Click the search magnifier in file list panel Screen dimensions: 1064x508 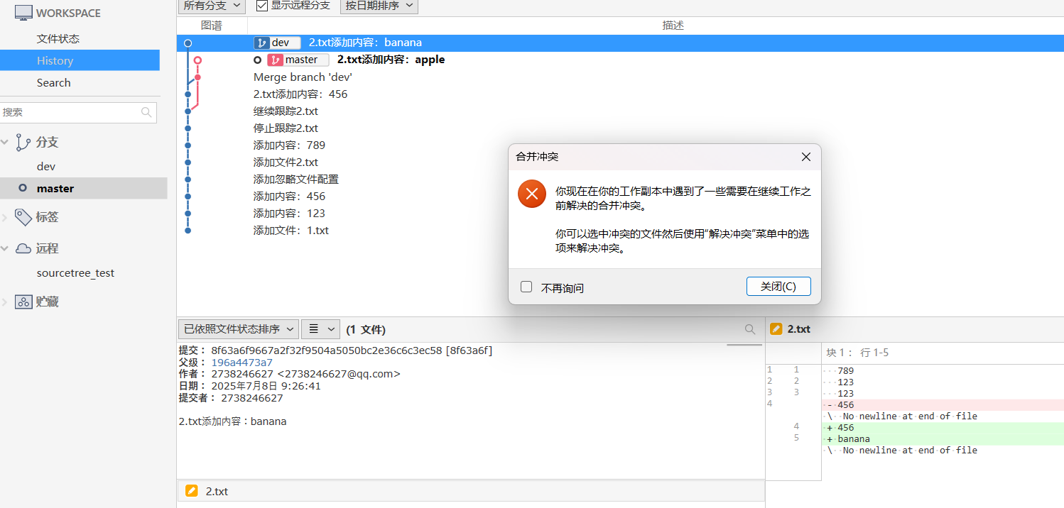[x=750, y=329]
